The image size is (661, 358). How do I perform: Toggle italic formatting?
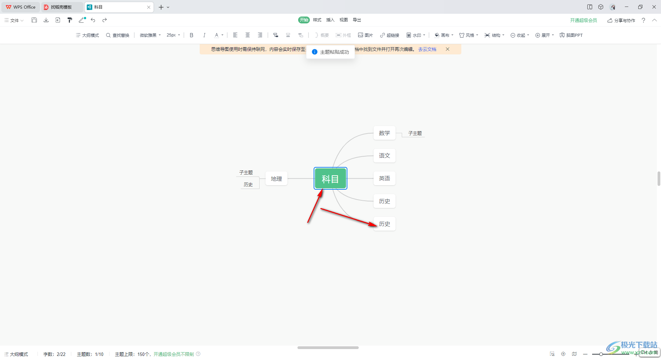point(204,35)
